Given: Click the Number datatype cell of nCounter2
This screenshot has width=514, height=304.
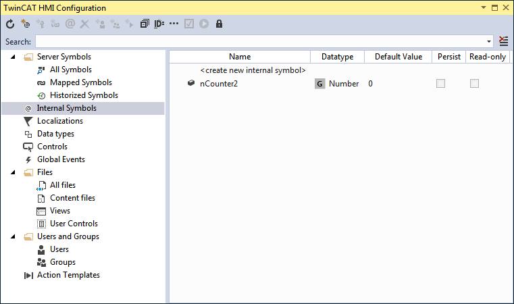Looking at the screenshot, I should point(344,84).
